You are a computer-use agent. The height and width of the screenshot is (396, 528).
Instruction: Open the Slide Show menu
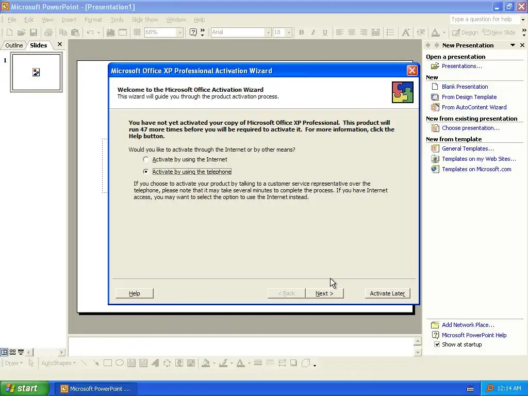[144, 20]
